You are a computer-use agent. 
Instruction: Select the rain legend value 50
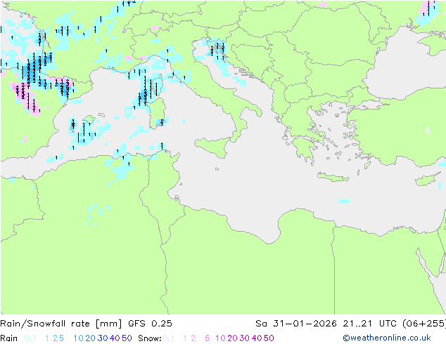(127, 338)
